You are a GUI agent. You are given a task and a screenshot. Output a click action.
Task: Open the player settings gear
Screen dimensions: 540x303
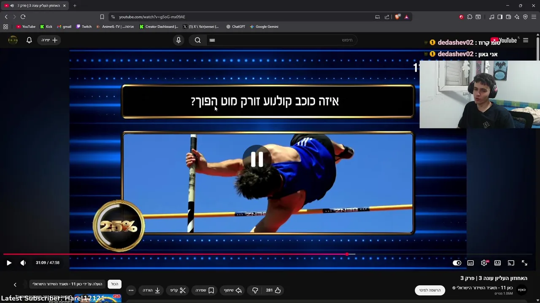coord(484,263)
